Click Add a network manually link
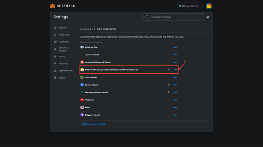Screen dimensions: 263x147 pos(94,124)
